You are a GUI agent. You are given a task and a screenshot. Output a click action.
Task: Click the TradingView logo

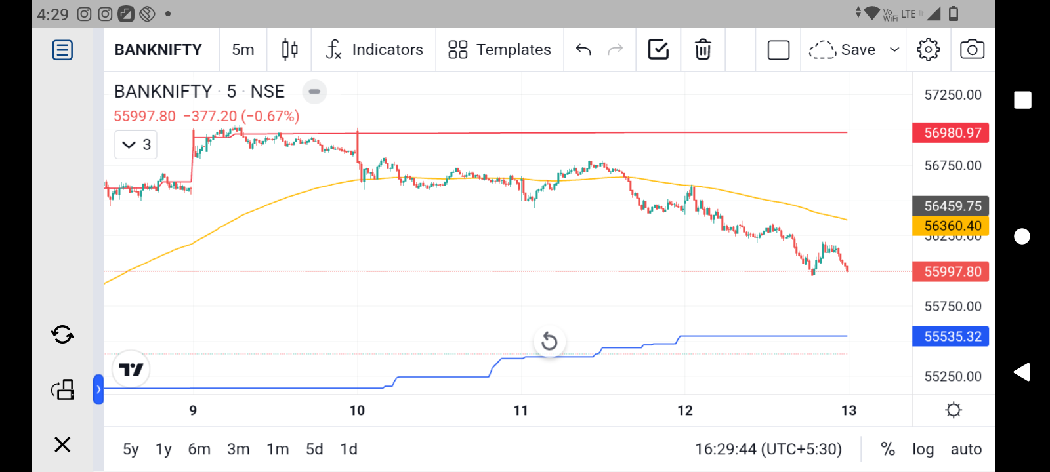[x=131, y=370]
